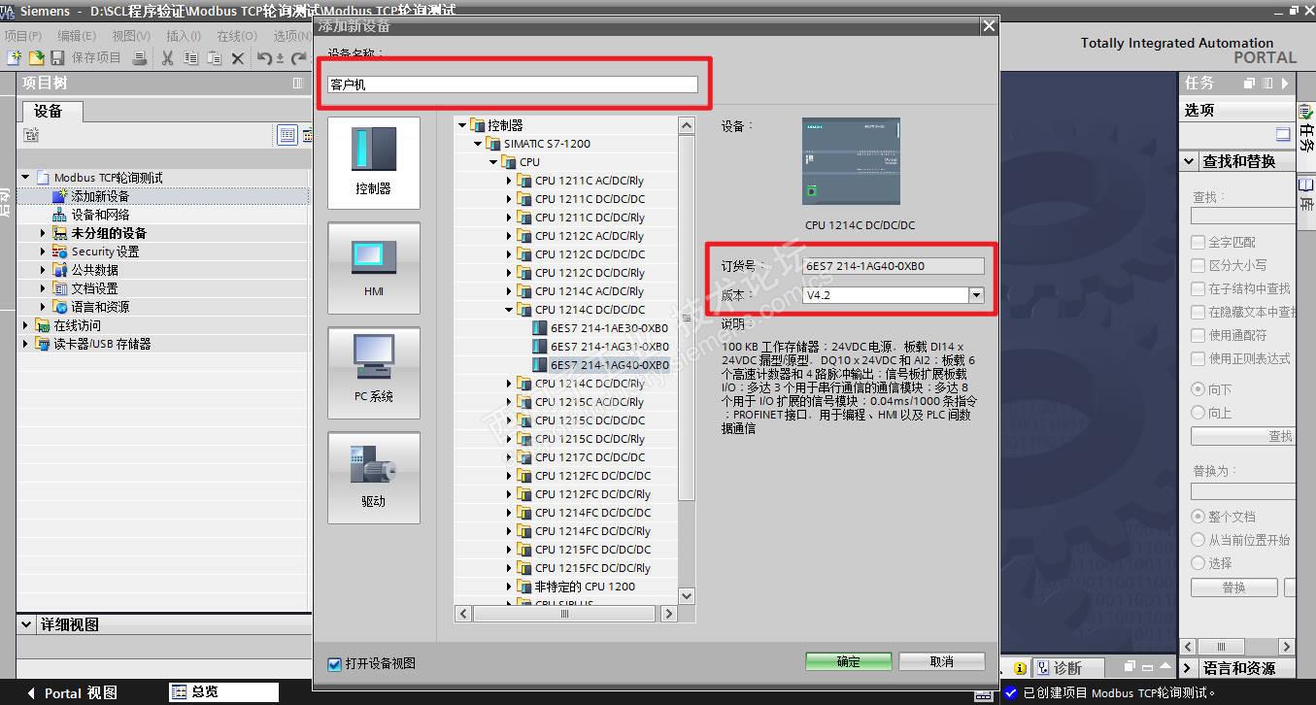Viewport: 1316px width, 705px height.
Task: Enable the 区分大小写 checkbox
Action: pyautogui.click(x=1198, y=265)
